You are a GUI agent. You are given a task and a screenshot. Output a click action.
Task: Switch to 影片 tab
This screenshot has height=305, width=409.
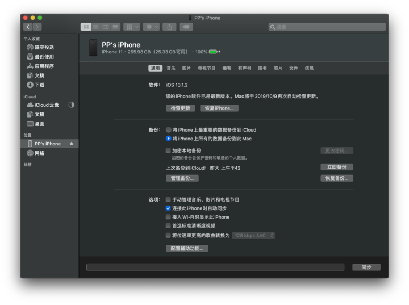point(186,68)
